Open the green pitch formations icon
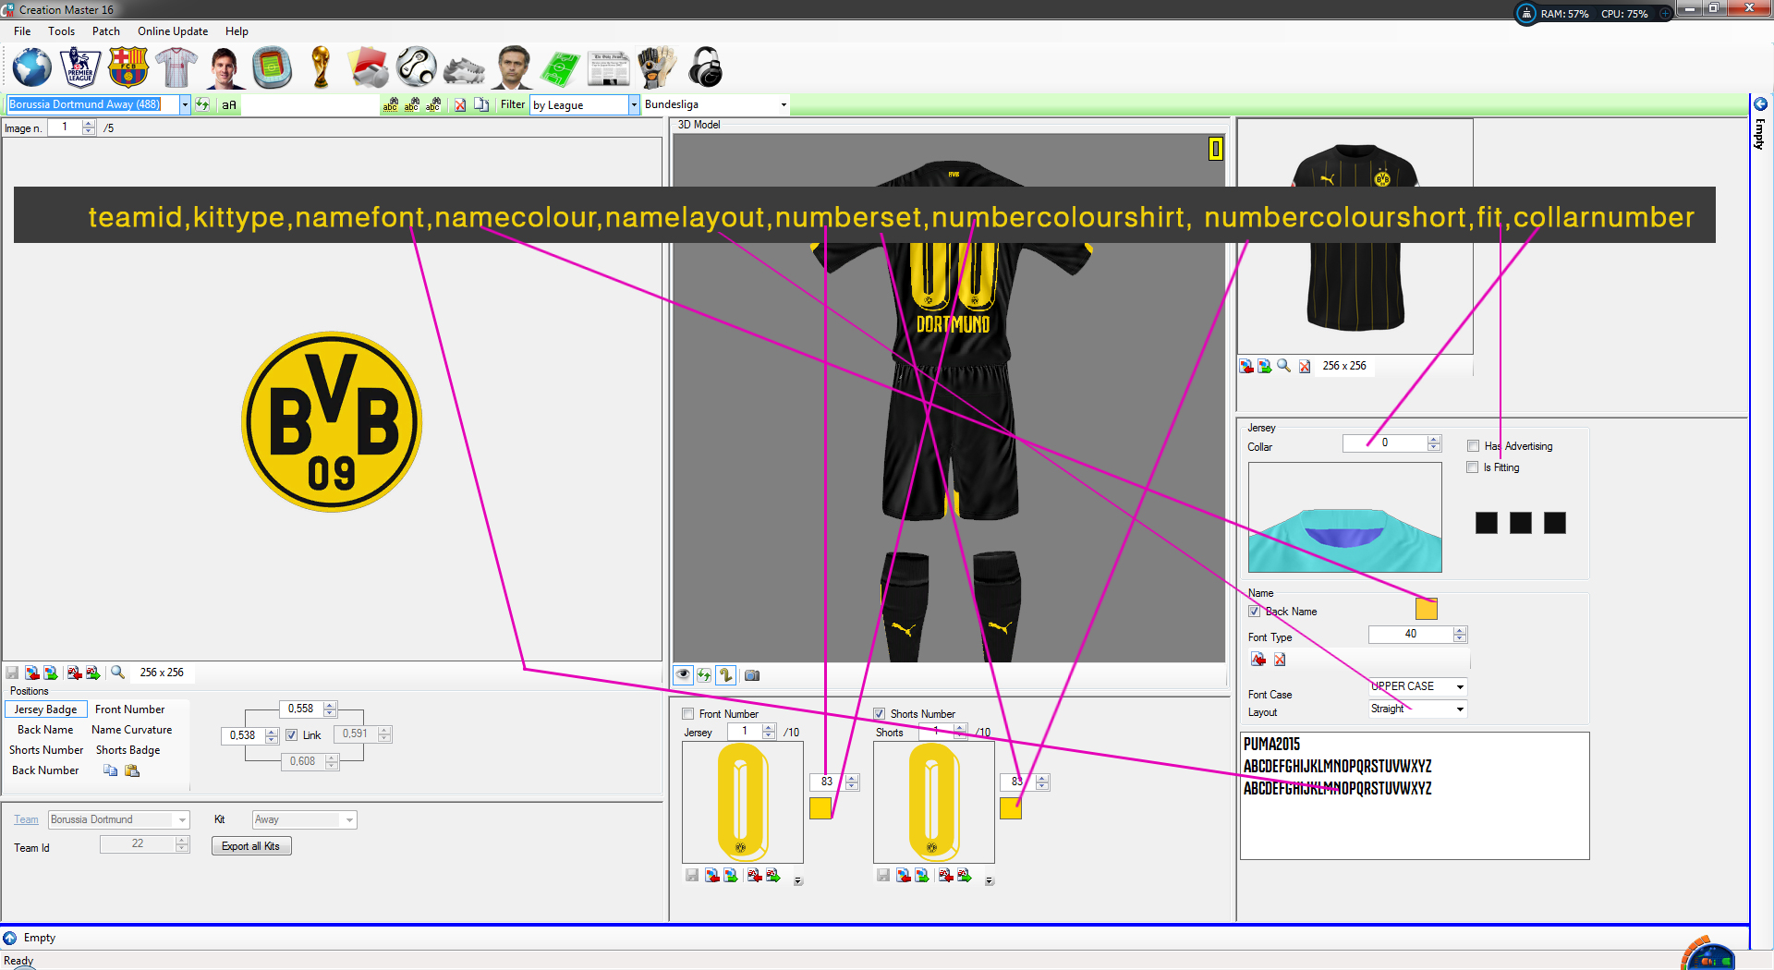1774x970 pixels. 561,67
